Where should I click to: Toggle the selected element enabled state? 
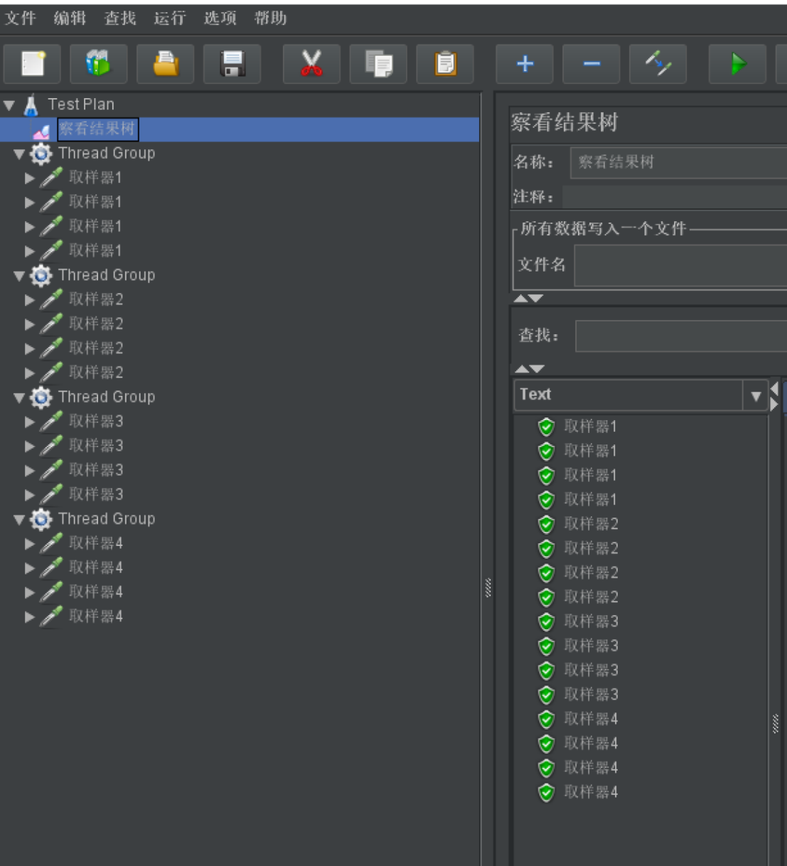pyautogui.click(x=658, y=64)
